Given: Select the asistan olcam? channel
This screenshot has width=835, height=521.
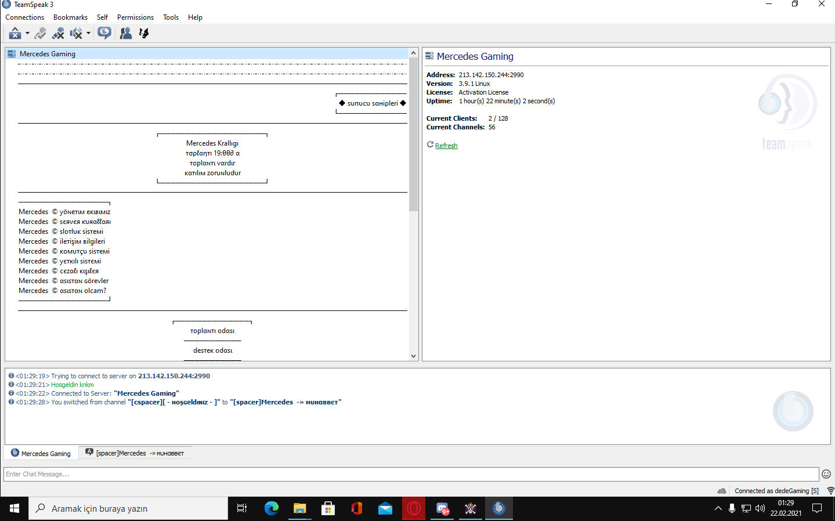Looking at the screenshot, I should [x=62, y=291].
